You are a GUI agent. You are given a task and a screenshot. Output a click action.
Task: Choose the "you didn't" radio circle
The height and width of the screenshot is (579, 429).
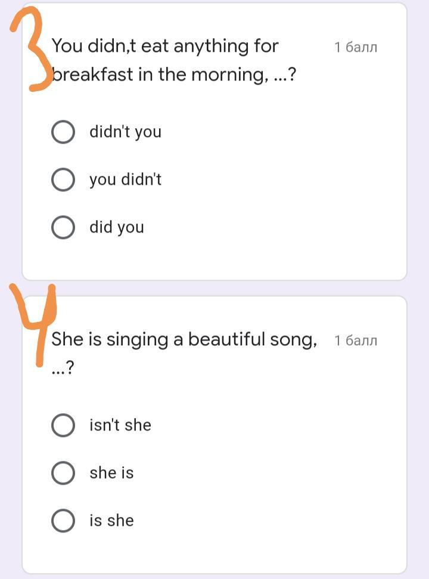(63, 179)
